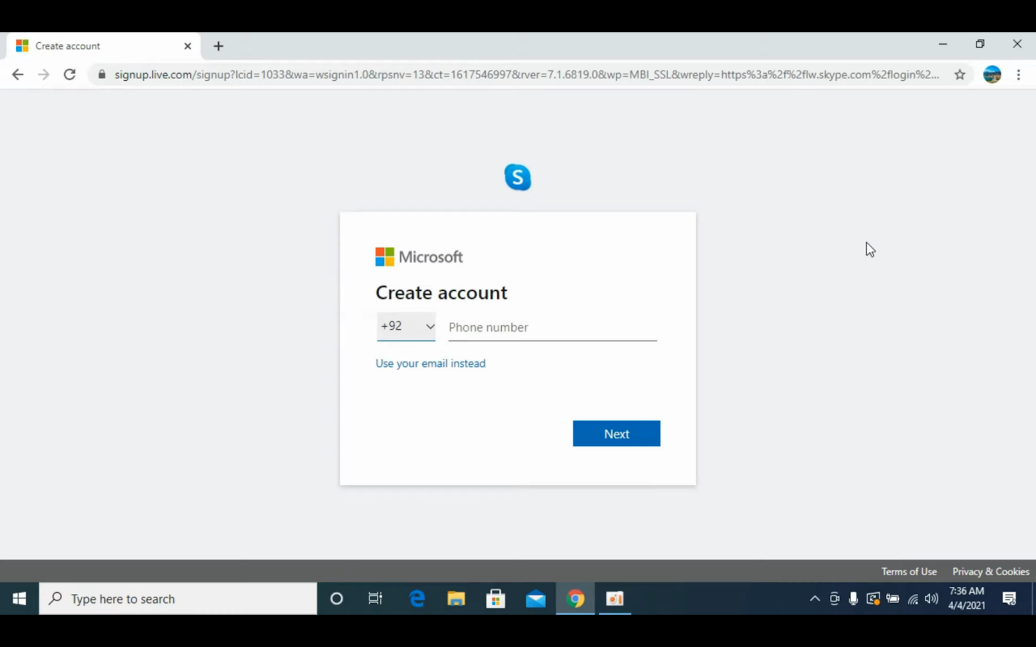Open Microsoft Store from taskbar
This screenshot has height=647, width=1036.
496,598
